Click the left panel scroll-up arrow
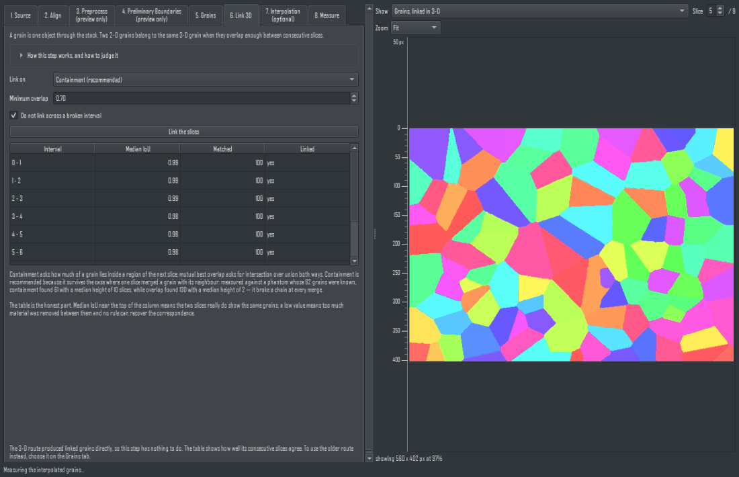739x477 pixels. [x=369, y=9]
